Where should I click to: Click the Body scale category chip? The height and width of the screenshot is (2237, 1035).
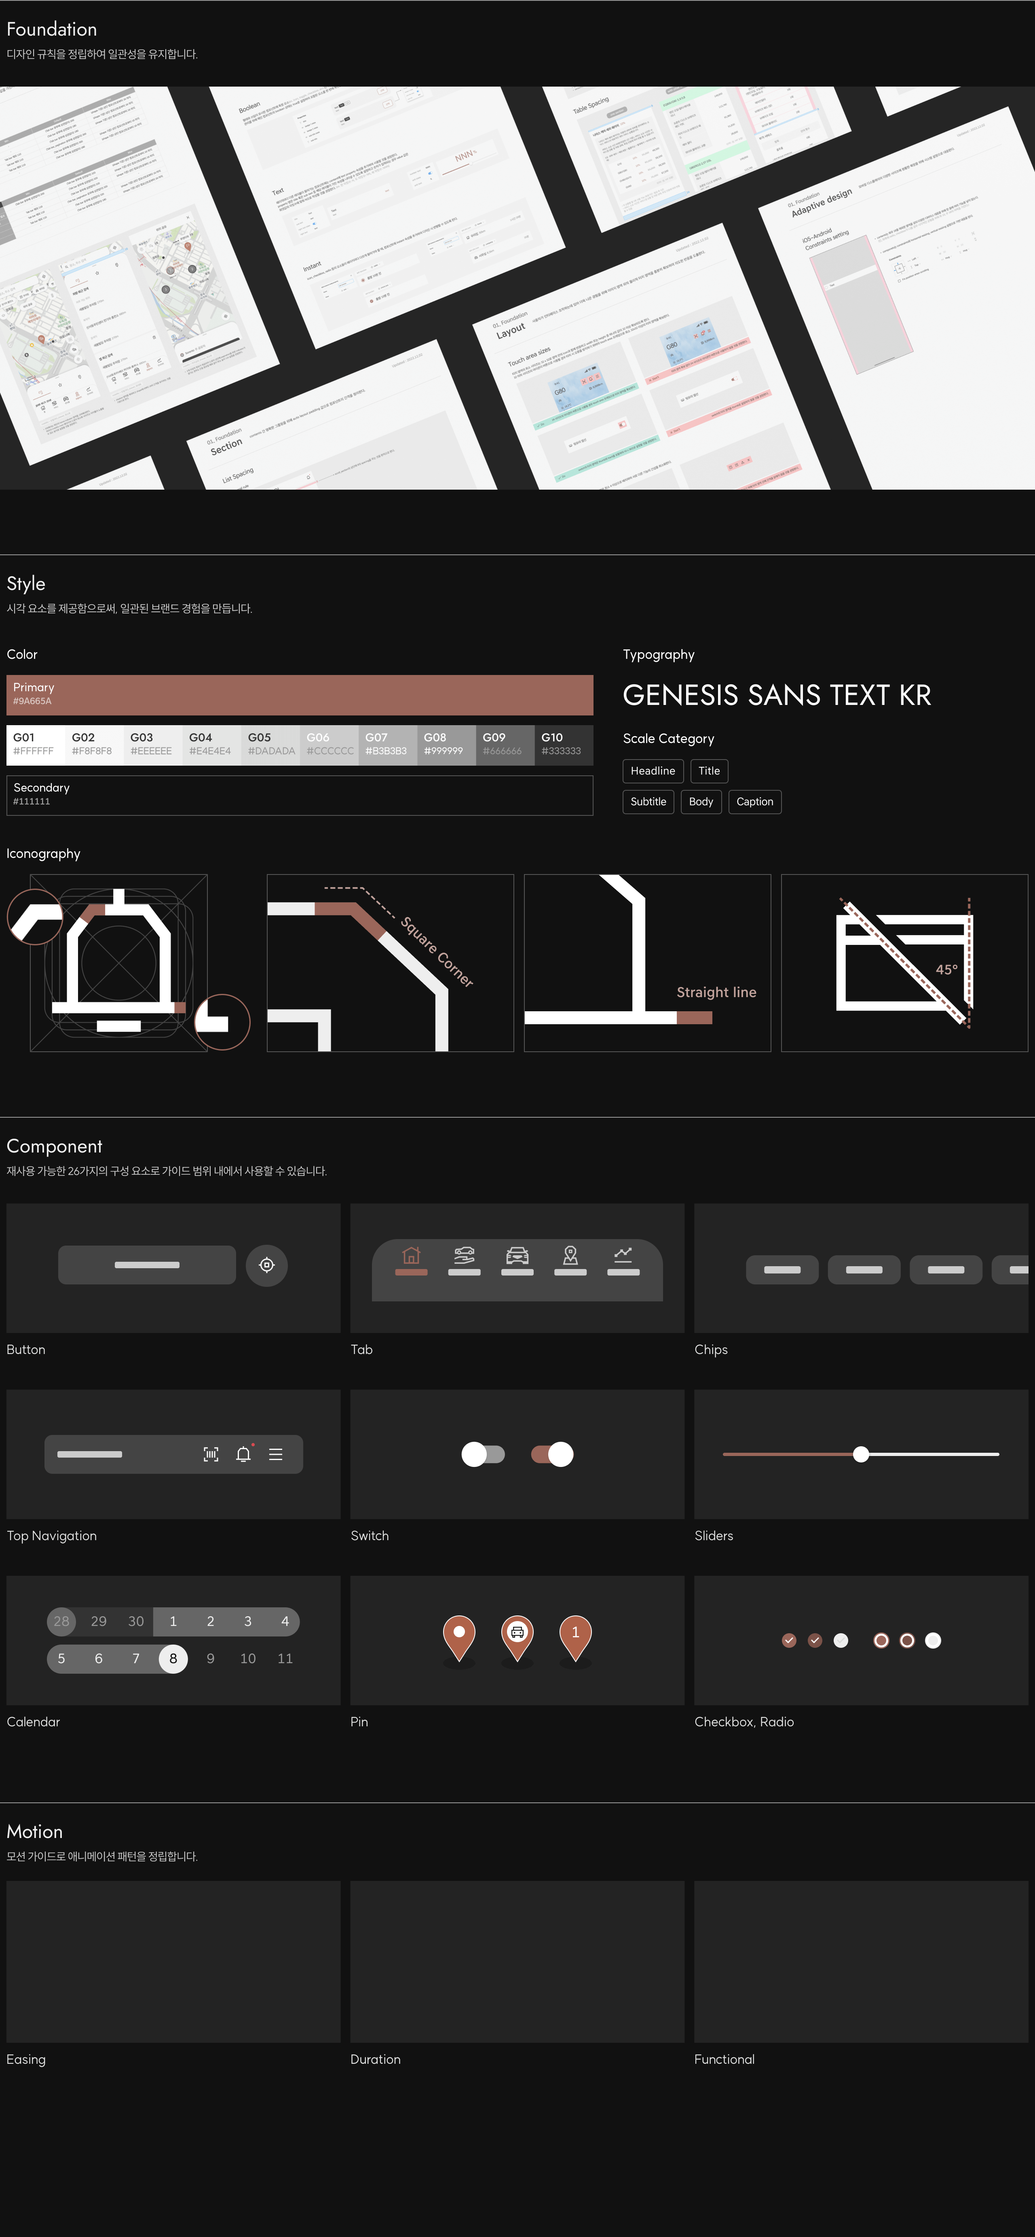(x=701, y=802)
